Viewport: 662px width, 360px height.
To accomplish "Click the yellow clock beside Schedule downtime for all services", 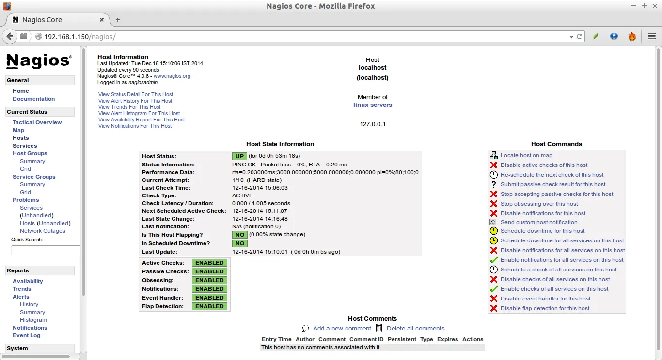I will (x=494, y=240).
